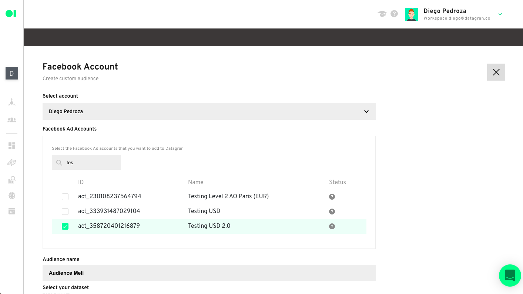The width and height of the screenshot is (523, 294).
Task: Uncheck the act_358720401216879 account checkbox
Action: 65,226
